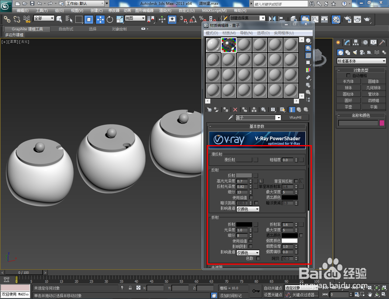Open reflection 影响通道 仅颜色 dropdown
Screen dimensions: 389x299
coord(248,209)
